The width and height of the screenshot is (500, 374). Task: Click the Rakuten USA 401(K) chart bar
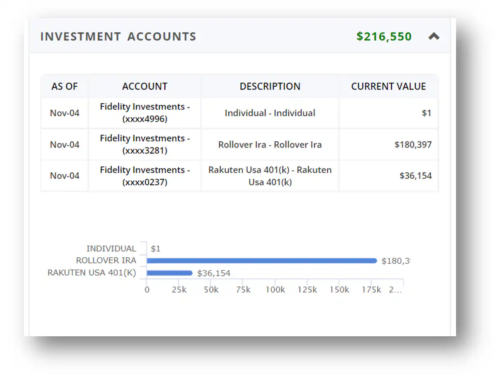[x=169, y=273]
